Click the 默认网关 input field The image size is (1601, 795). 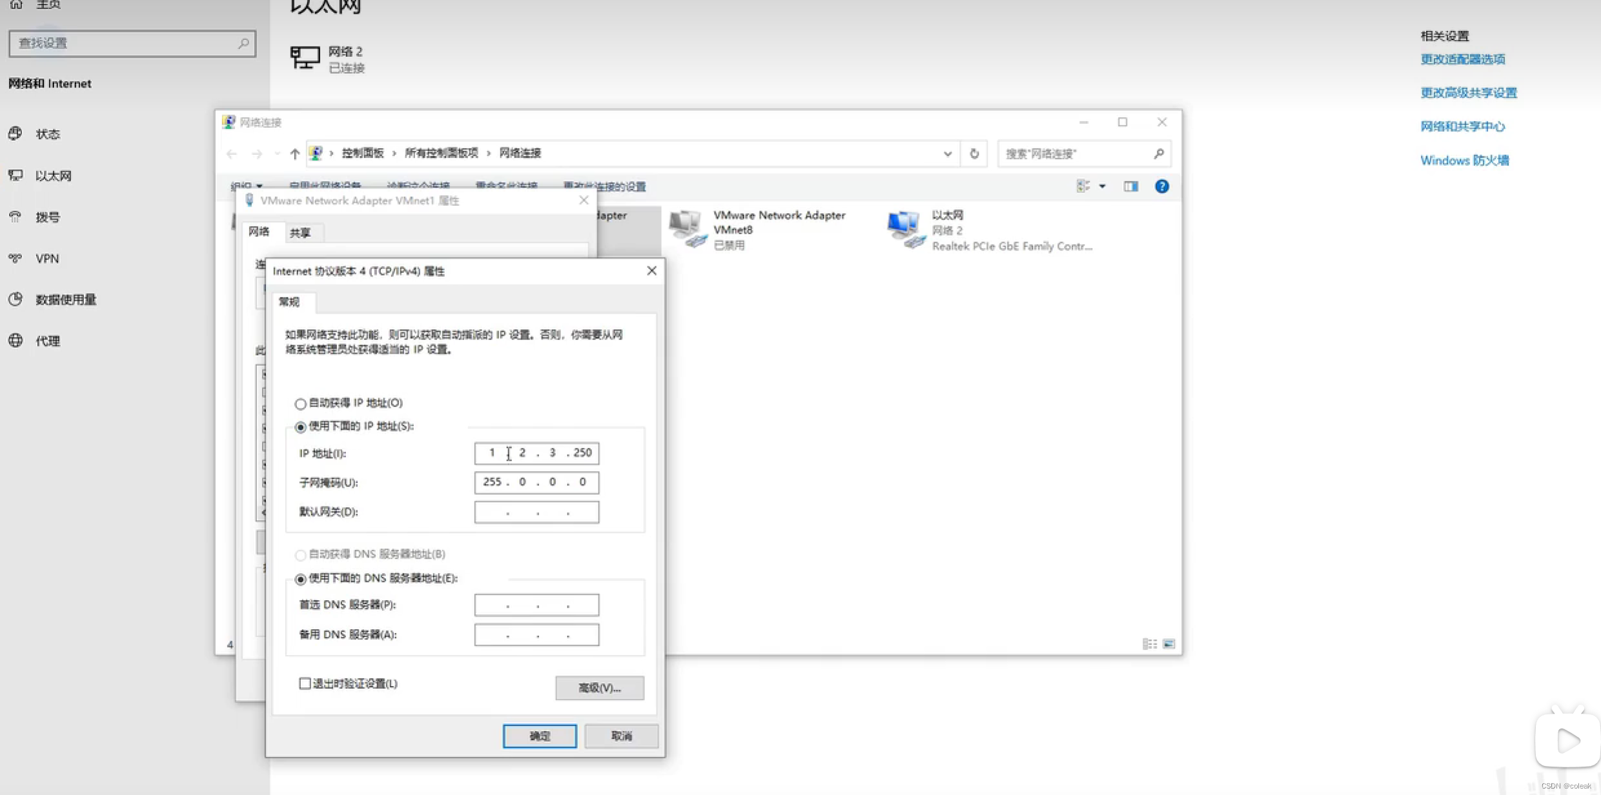click(536, 512)
